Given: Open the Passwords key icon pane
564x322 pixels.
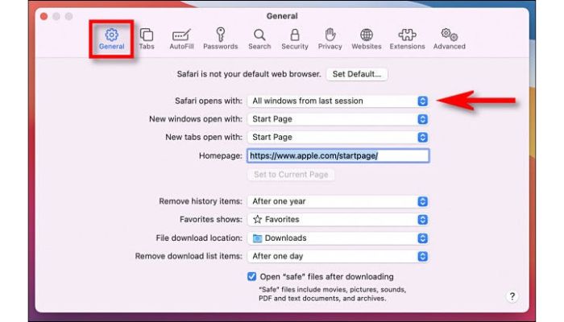Looking at the screenshot, I should tap(221, 39).
